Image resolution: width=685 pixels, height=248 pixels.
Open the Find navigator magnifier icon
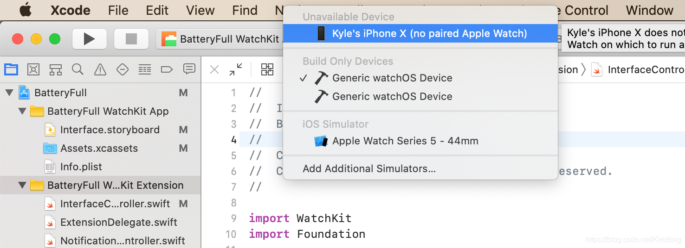pos(78,70)
